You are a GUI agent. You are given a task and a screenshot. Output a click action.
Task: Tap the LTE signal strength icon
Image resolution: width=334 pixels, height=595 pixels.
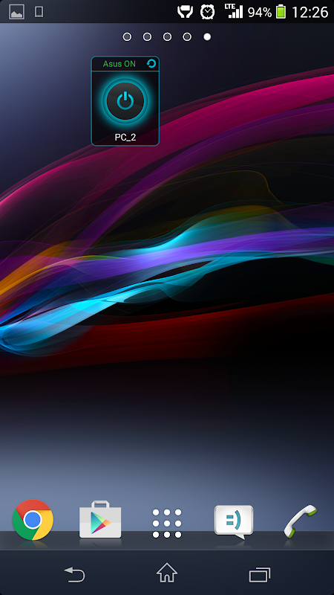click(x=234, y=11)
